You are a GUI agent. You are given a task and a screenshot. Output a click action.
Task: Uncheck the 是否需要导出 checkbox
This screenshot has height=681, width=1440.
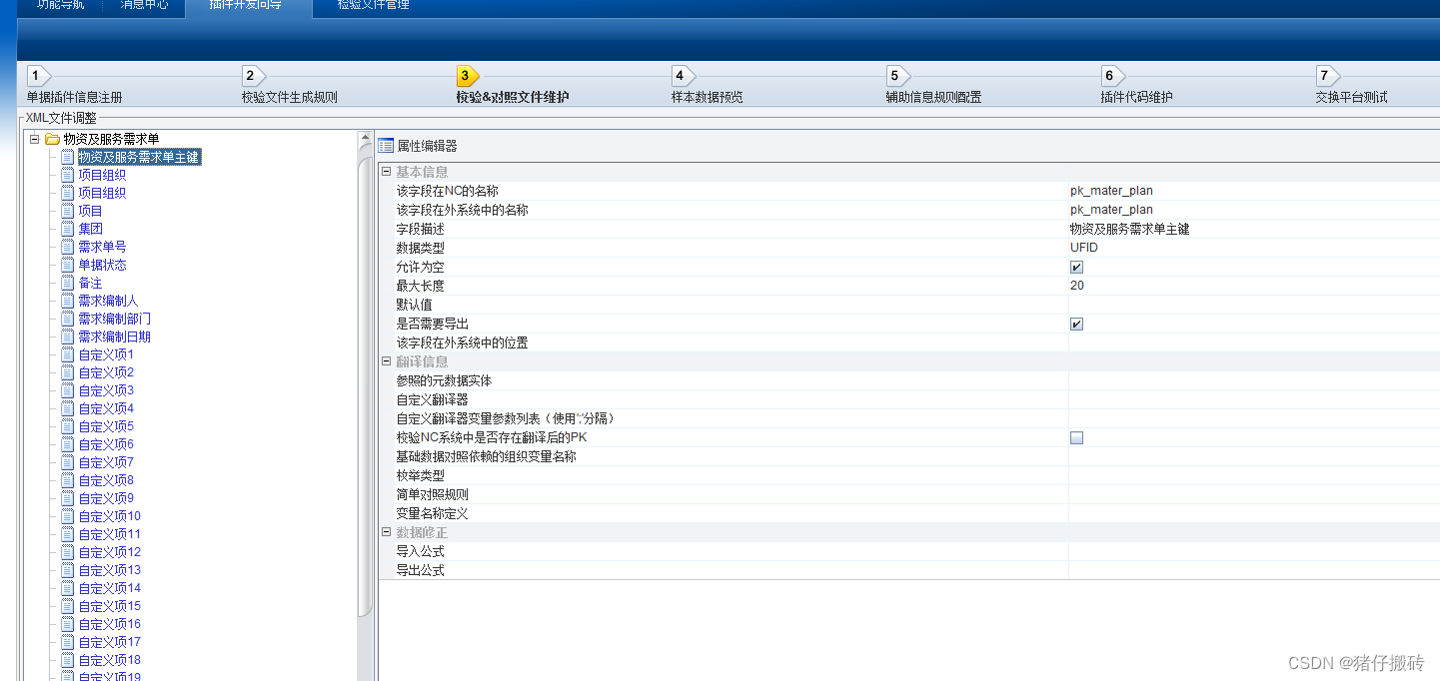pos(1076,324)
